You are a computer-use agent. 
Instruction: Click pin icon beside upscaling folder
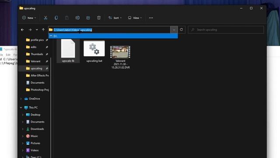click(47, 68)
